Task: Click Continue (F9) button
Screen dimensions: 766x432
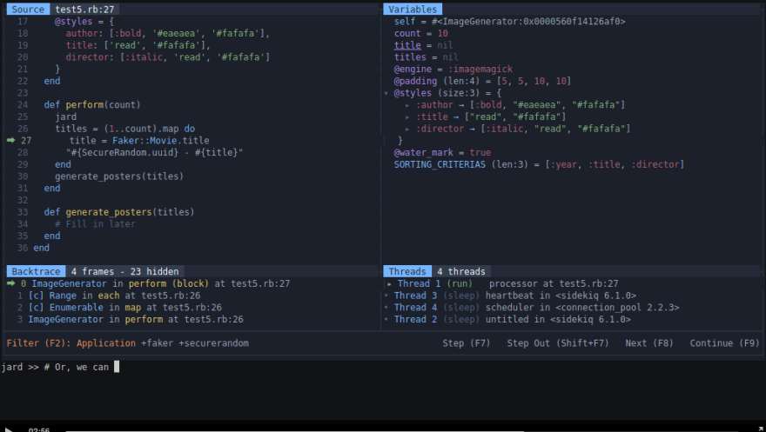Action: pyautogui.click(x=724, y=343)
